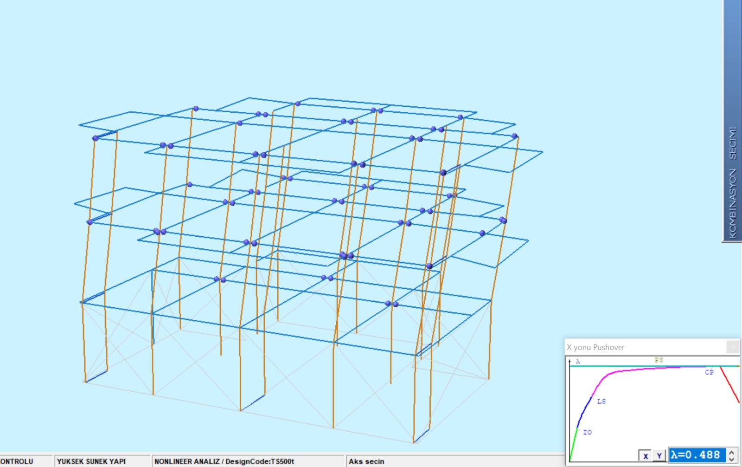This screenshot has width=742, height=467.
Task: Switch pushover curve to Y direction
Action: point(659,456)
